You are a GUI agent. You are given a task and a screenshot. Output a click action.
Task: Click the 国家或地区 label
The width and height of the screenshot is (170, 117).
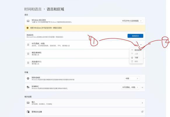[x=36, y=78]
